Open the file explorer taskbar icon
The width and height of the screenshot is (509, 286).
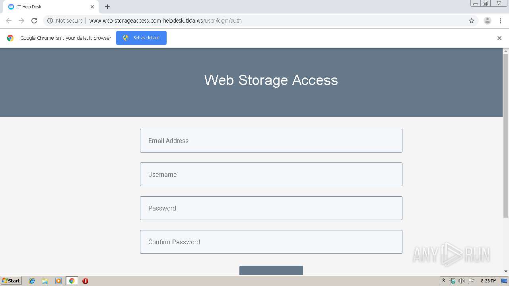45,281
